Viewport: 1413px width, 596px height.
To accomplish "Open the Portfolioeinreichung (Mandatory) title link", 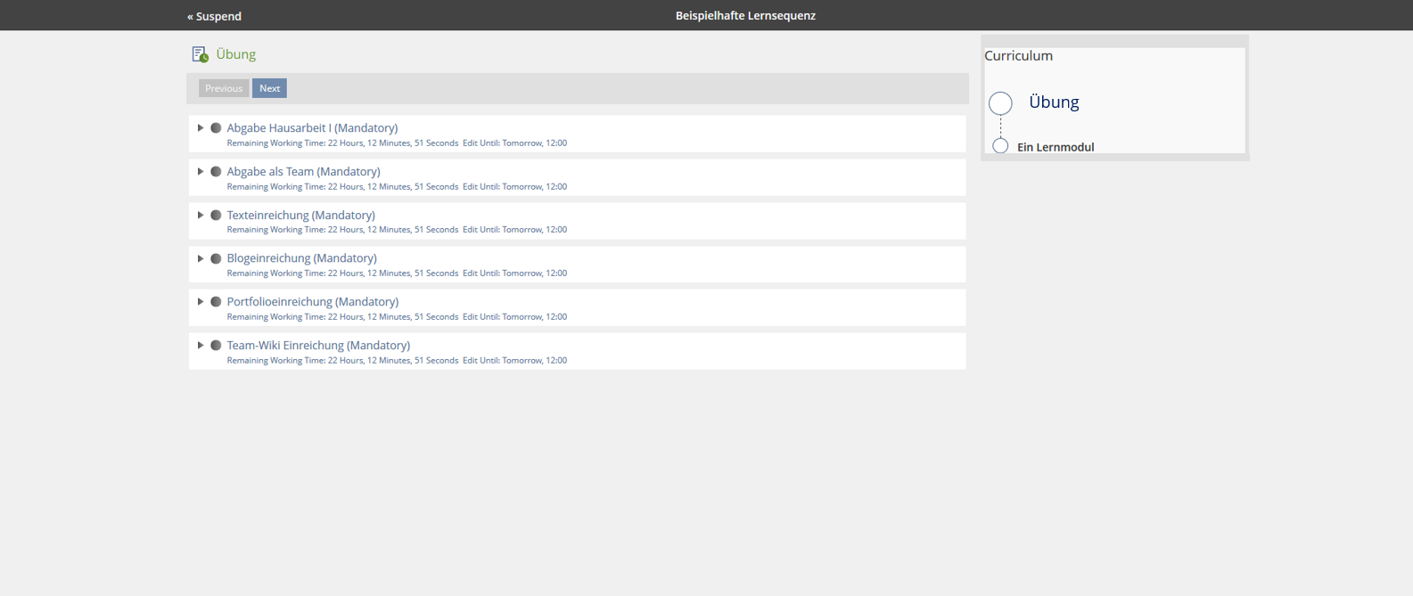I will pos(312,302).
